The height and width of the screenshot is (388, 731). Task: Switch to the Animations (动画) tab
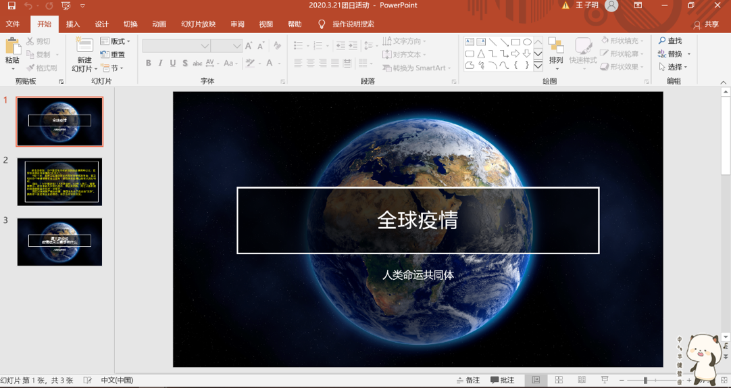pos(159,24)
